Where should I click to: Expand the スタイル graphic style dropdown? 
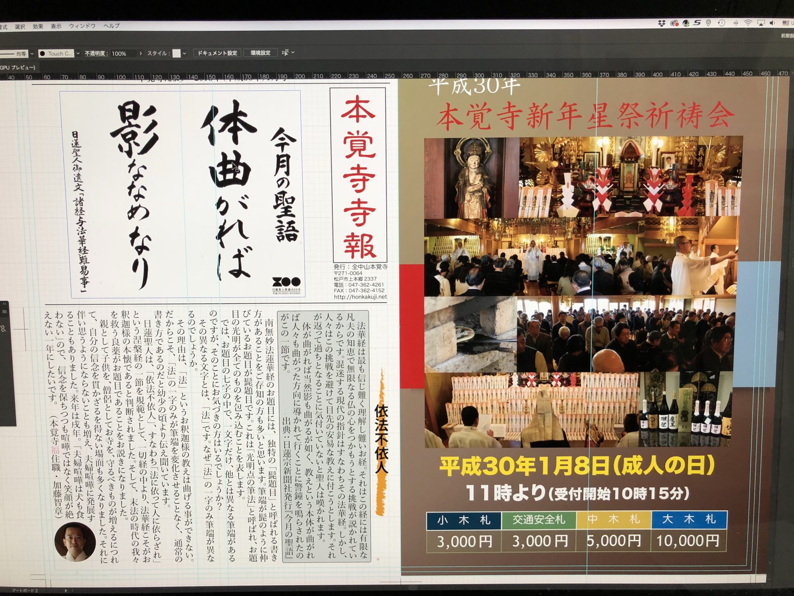[x=185, y=53]
